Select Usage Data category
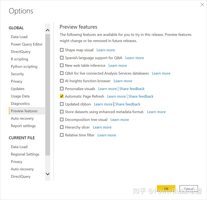The width and height of the screenshot is (207, 200). coord(20,96)
